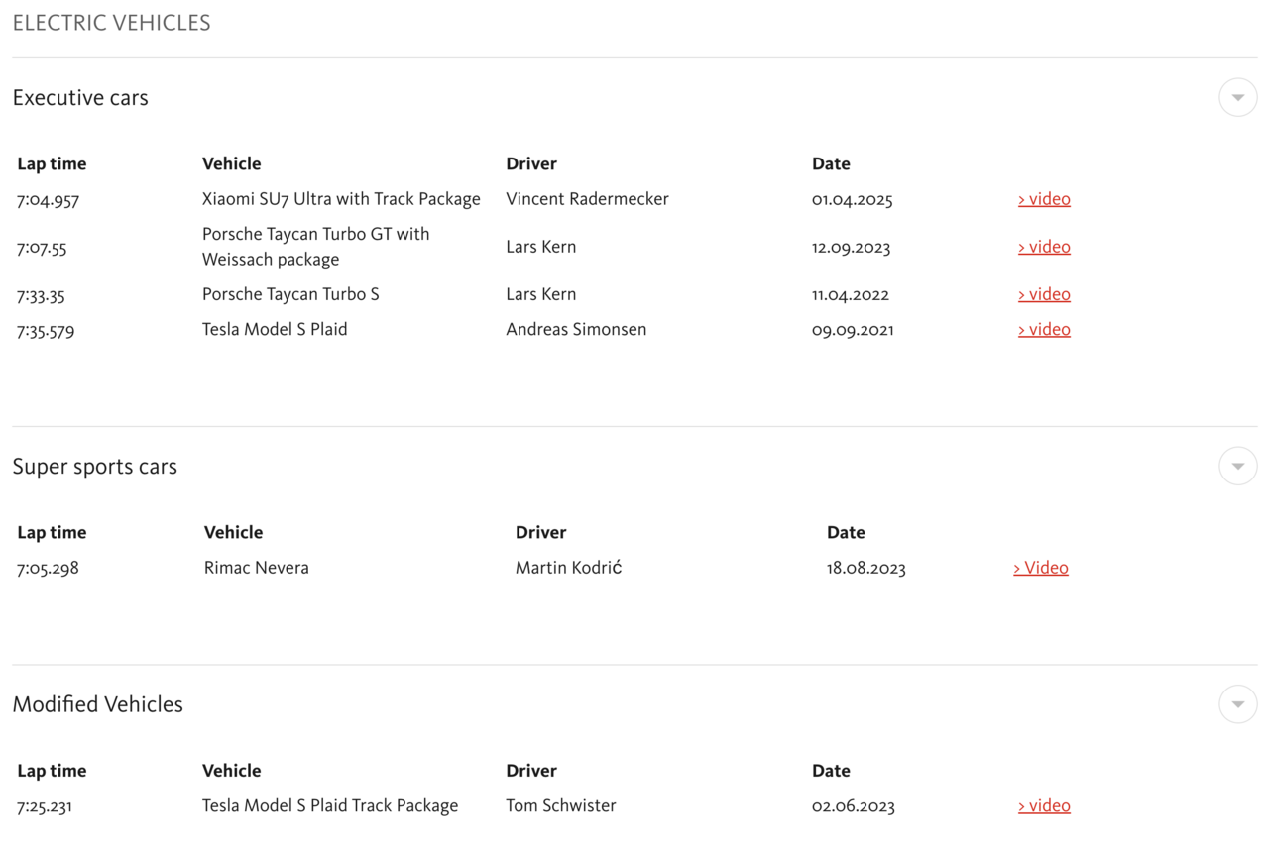Image resolution: width=1269 pixels, height=850 pixels.
Task: Watch Tom Schwister's Tesla lap video
Action: point(1044,806)
